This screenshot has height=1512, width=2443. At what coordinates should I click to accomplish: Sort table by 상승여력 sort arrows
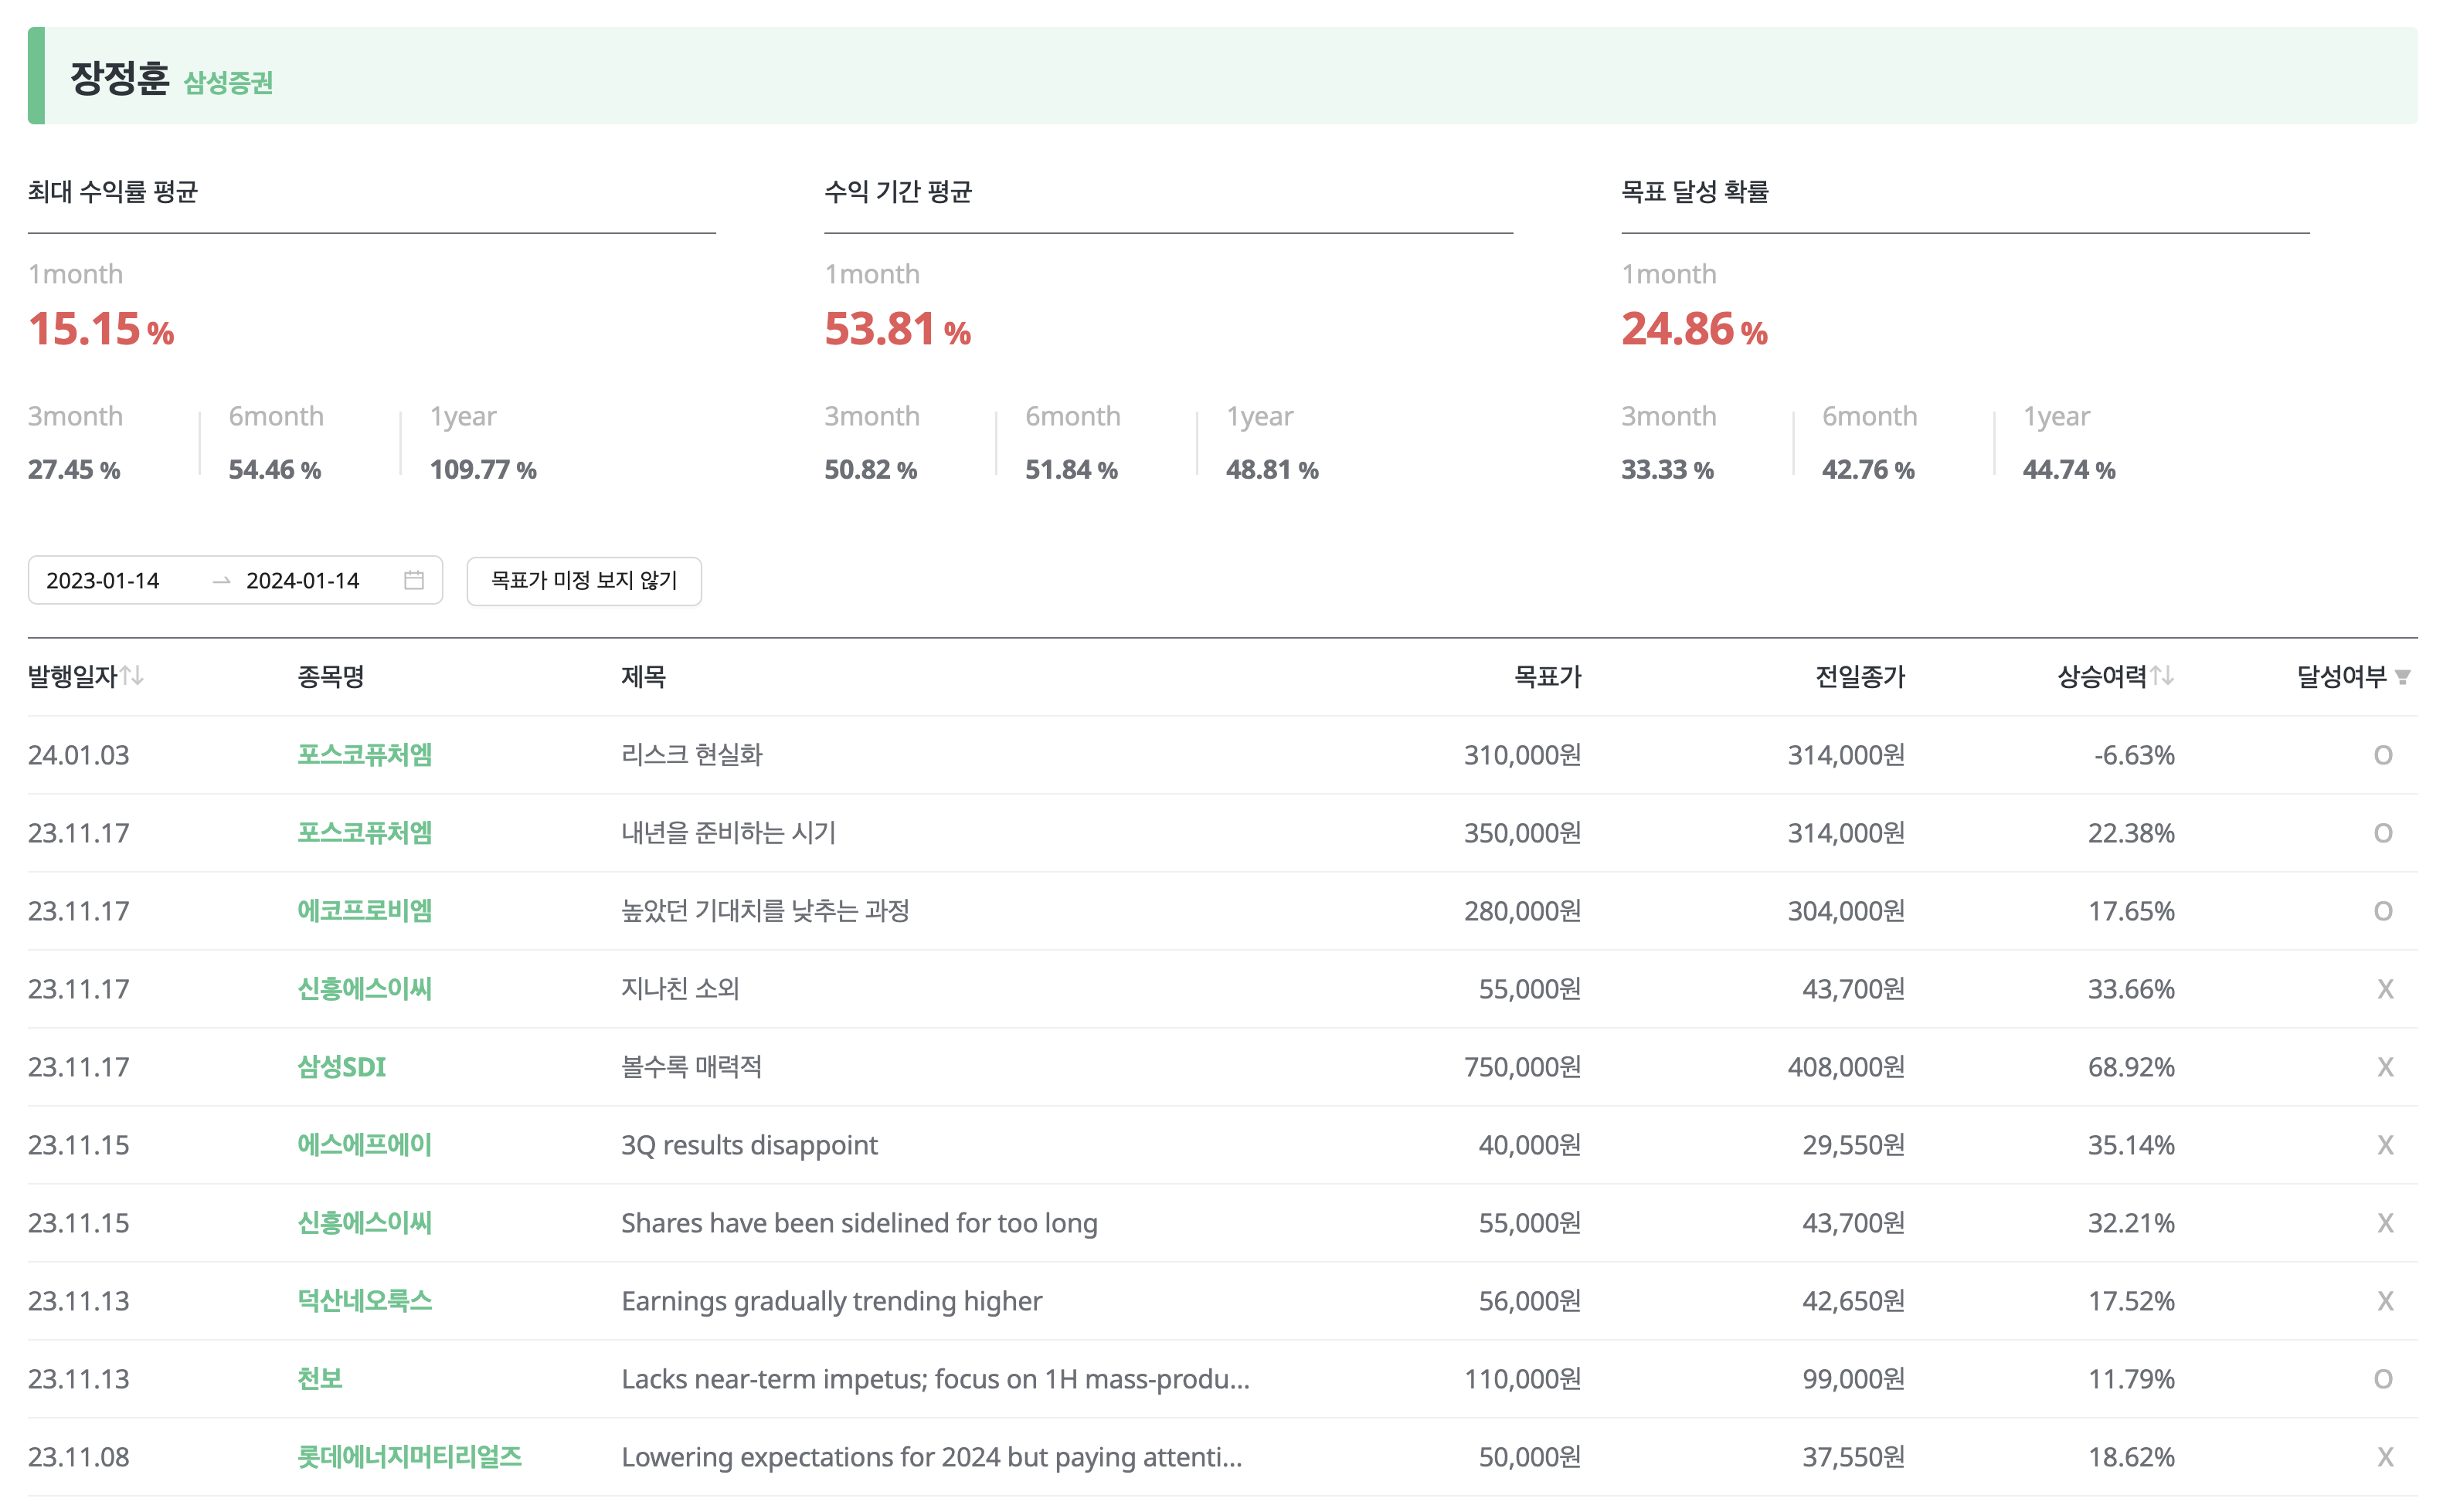pyautogui.click(x=2162, y=676)
